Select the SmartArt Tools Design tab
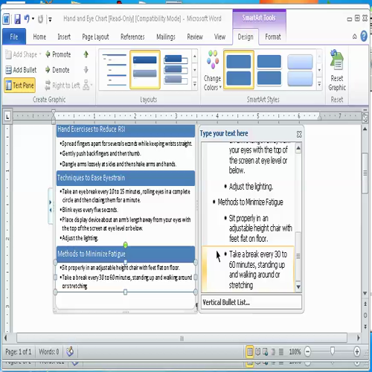 point(246,36)
